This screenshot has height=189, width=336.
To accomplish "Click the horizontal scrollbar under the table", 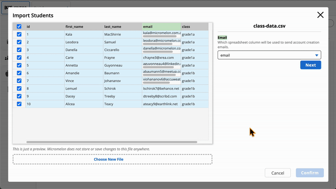I will pos(112,142).
